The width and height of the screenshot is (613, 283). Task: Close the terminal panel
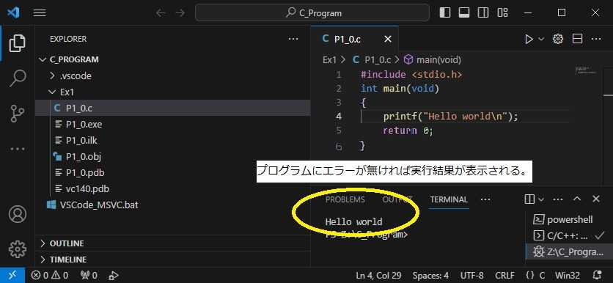pyautogui.click(x=596, y=199)
